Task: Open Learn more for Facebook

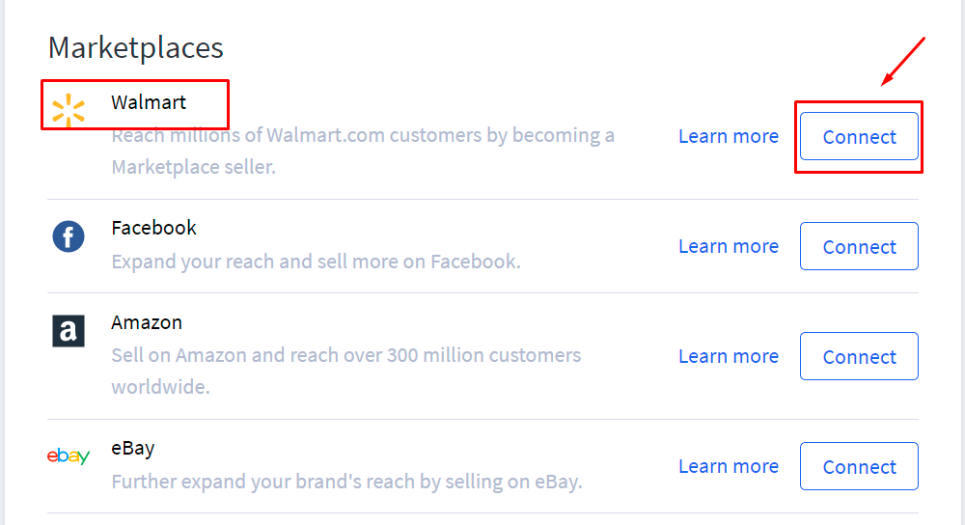Action: click(x=729, y=246)
